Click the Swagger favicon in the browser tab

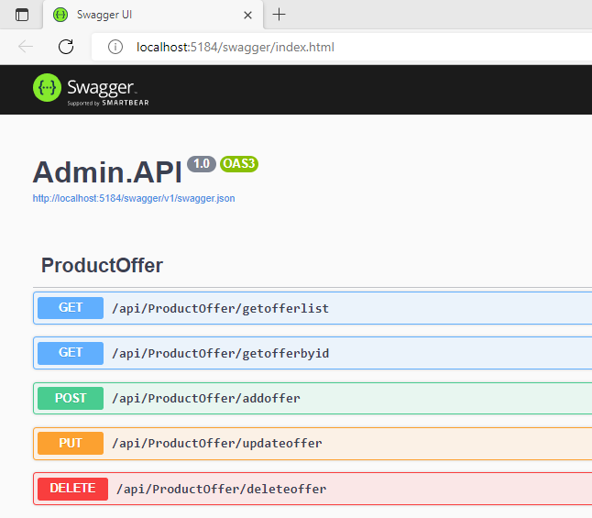(60, 15)
